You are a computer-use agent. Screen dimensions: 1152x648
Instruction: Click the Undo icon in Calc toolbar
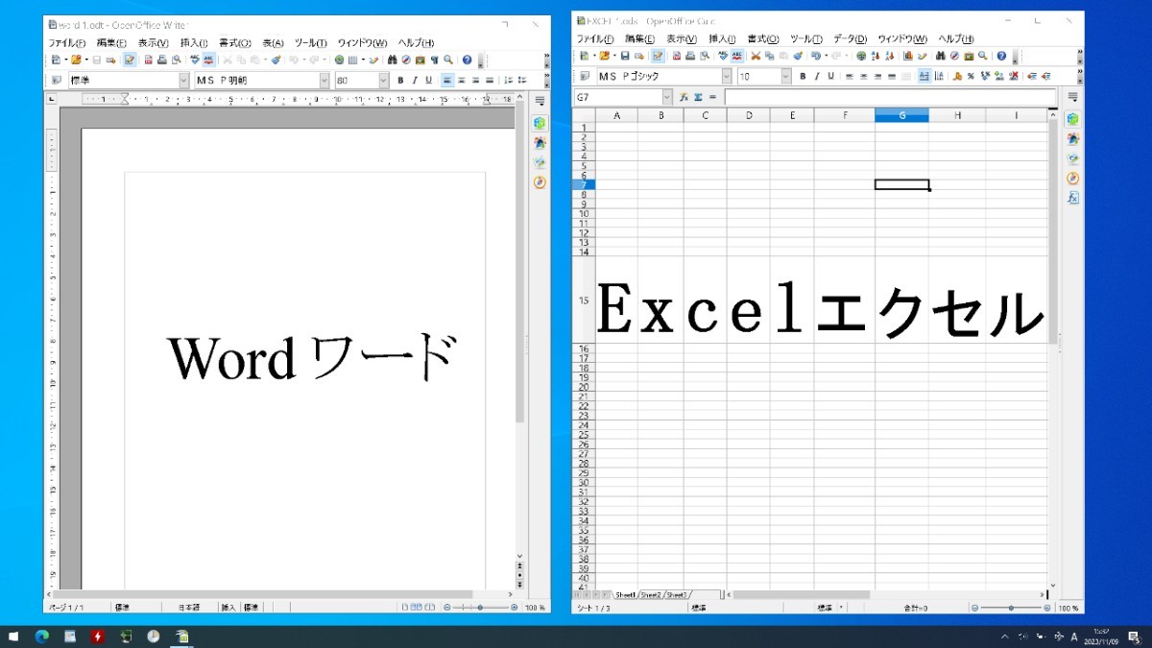pyautogui.click(x=815, y=56)
